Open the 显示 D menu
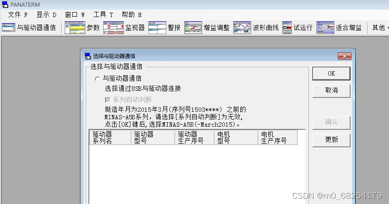The image size is (389, 204). click(x=46, y=15)
